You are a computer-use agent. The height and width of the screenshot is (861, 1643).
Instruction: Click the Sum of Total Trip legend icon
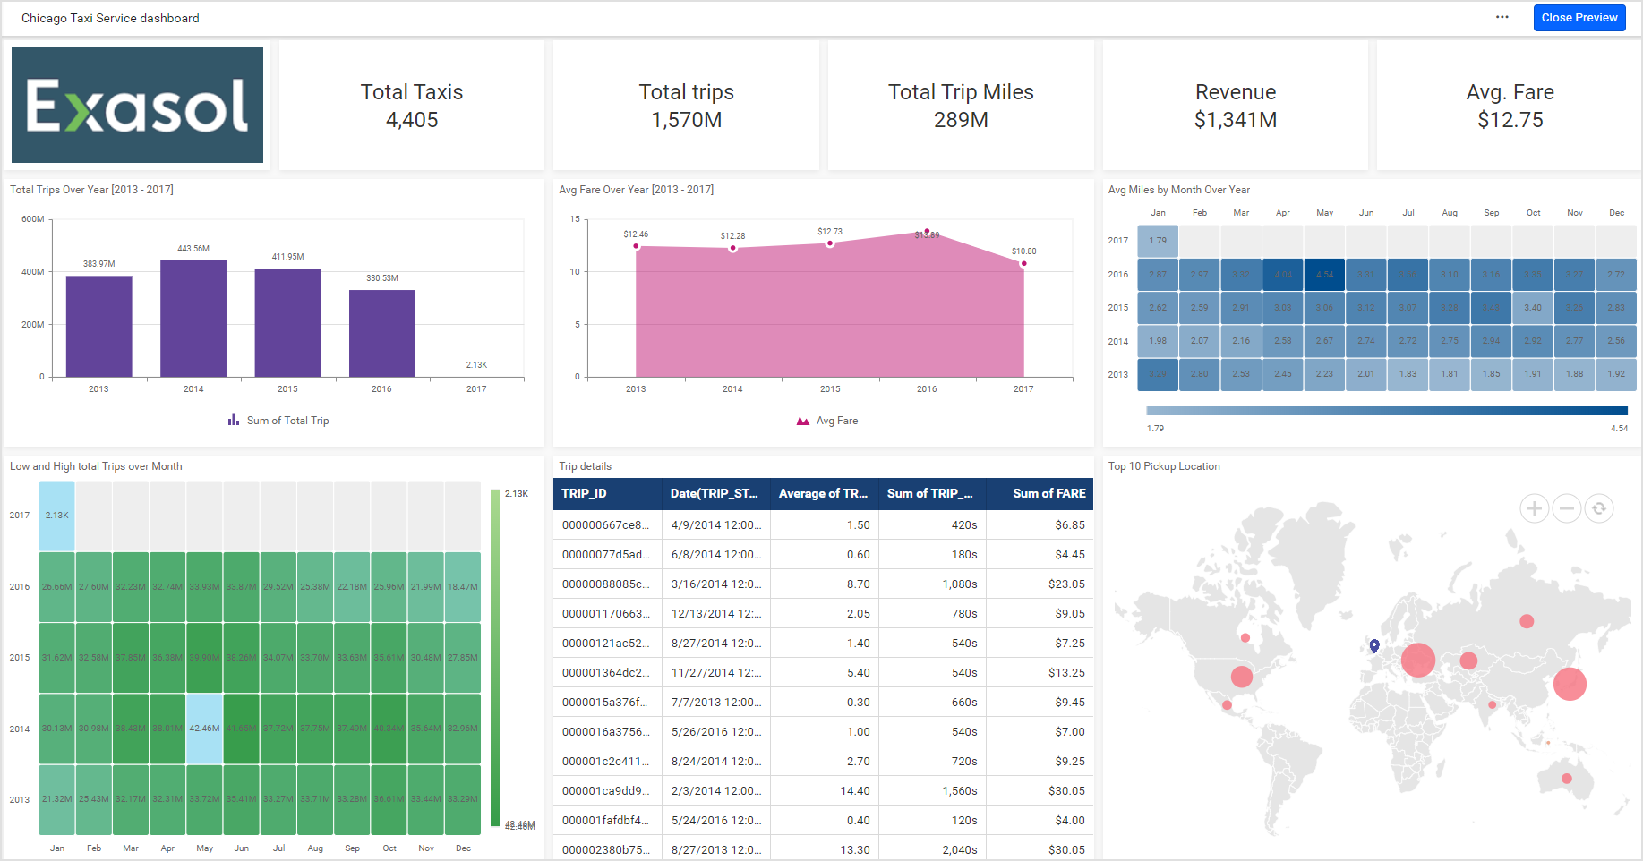(x=233, y=420)
